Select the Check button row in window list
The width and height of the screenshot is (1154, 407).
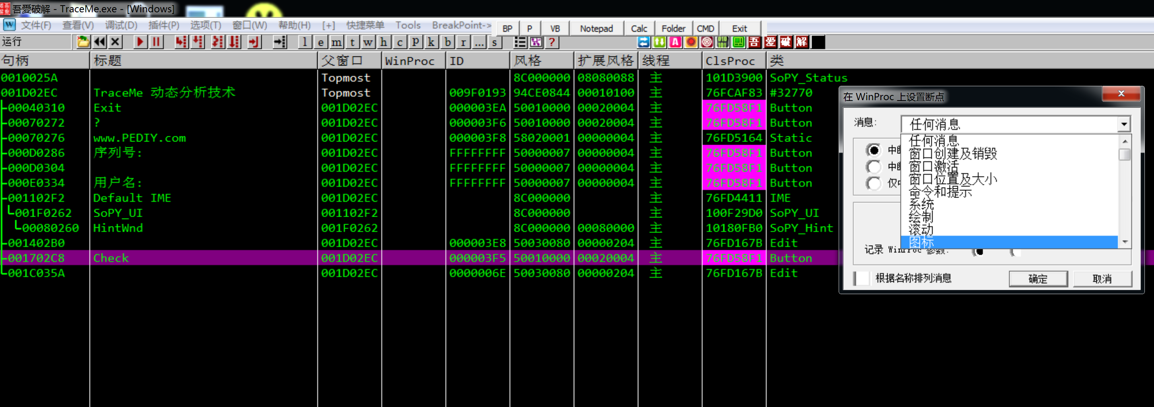(x=419, y=258)
